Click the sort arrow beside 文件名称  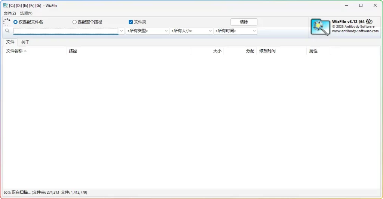(25, 51)
